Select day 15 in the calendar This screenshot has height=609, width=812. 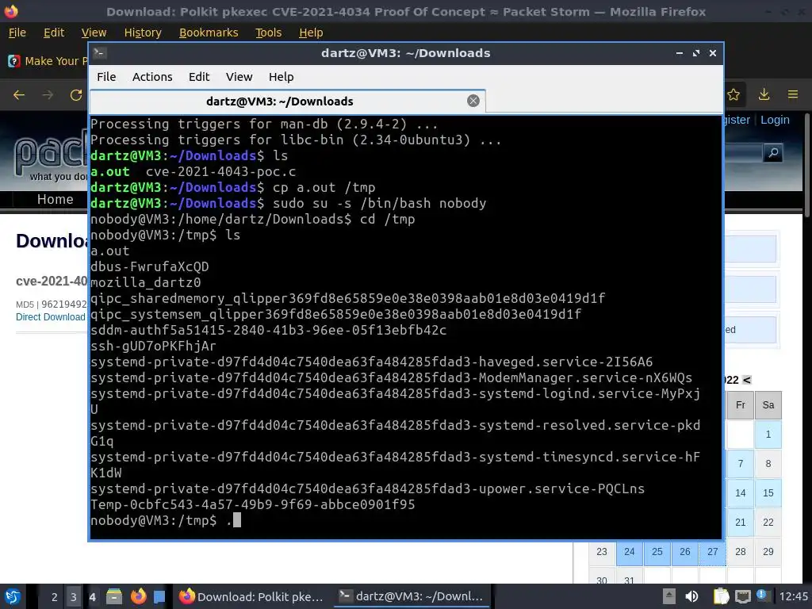click(x=768, y=493)
